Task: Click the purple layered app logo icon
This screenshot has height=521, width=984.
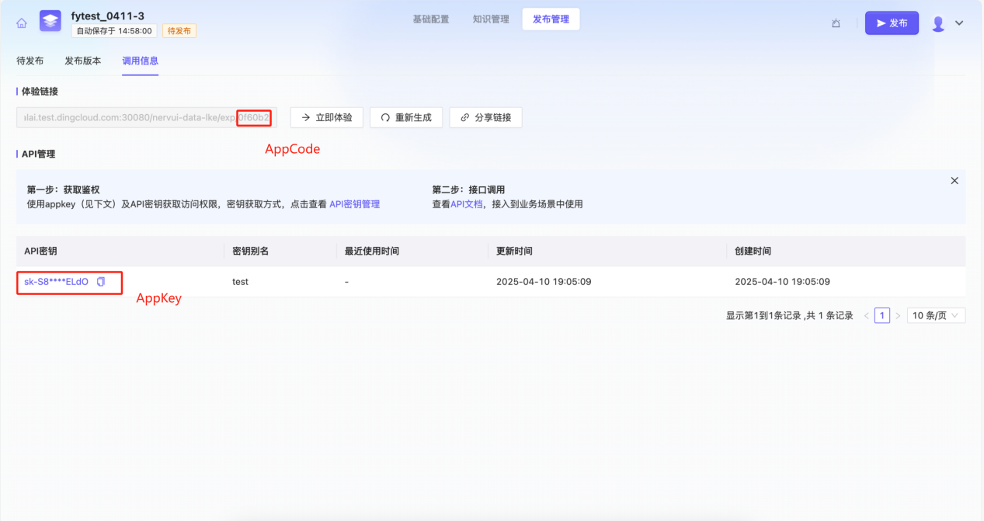Action: click(x=50, y=22)
